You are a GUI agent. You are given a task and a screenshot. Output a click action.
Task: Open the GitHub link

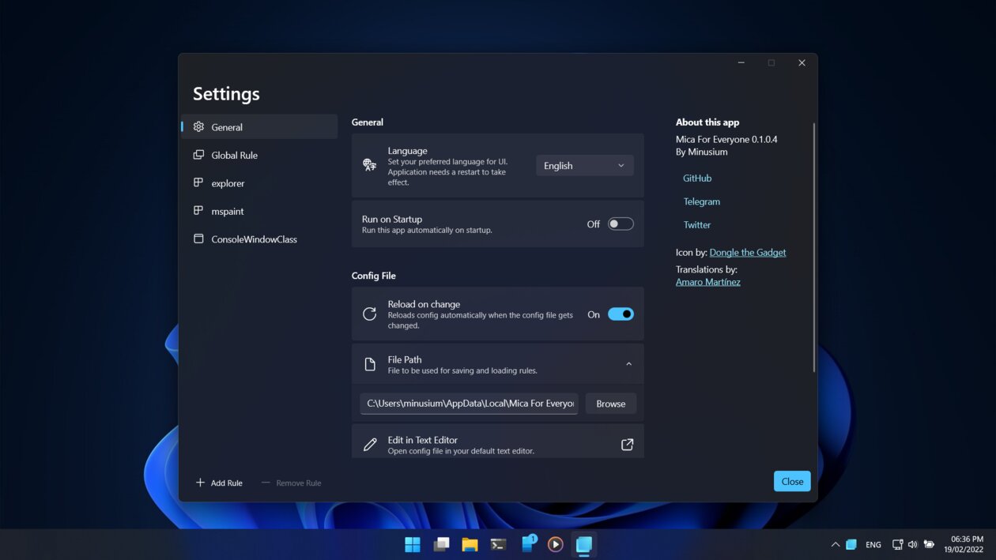(696, 178)
